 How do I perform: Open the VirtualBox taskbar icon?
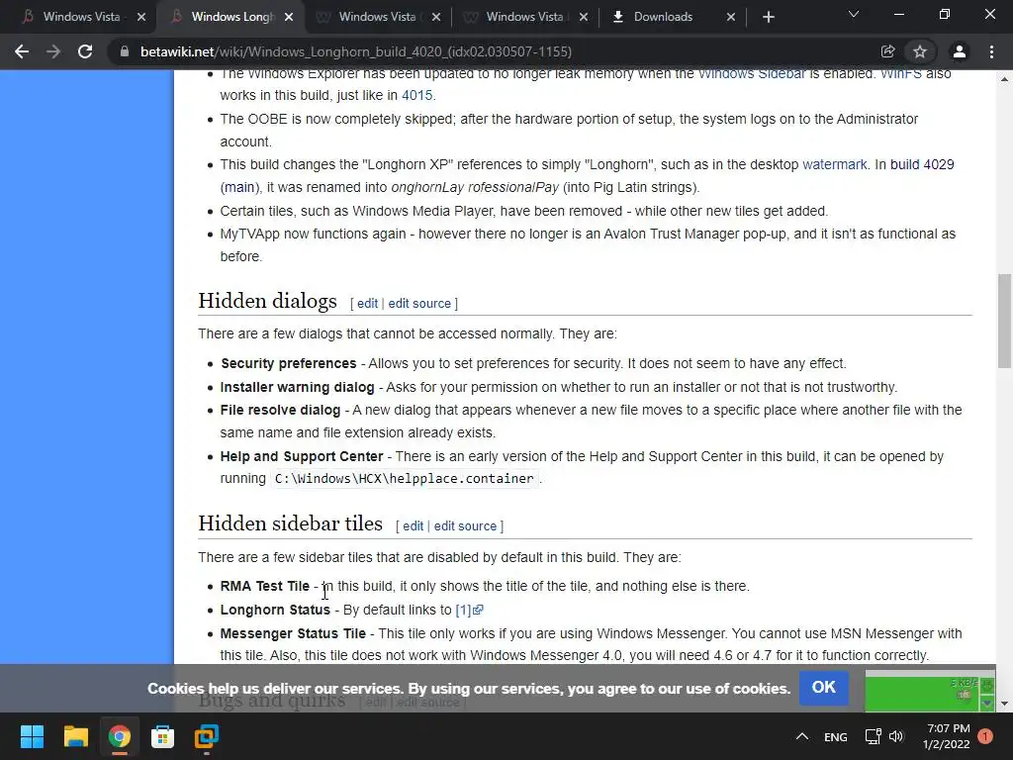(x=206, y=736)
